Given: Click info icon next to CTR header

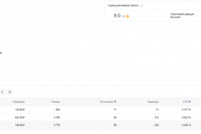Looking at the screenshot, I should point(190,102).
